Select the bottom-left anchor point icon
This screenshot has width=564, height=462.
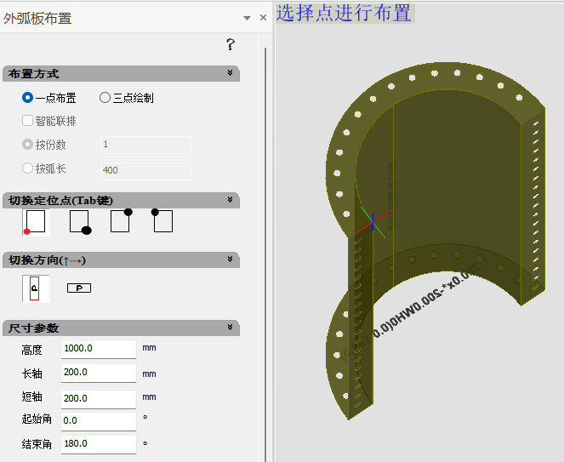tap(36, 222)
